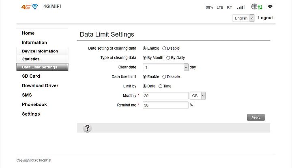Disable the Data Use Limit option
This screenshot has height=168, width=292.
coord(164,76)
